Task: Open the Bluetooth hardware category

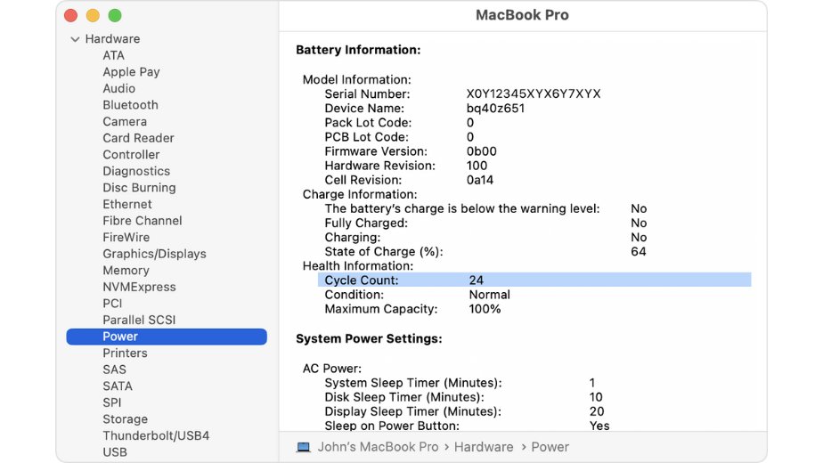Action: tap(130, 105)
